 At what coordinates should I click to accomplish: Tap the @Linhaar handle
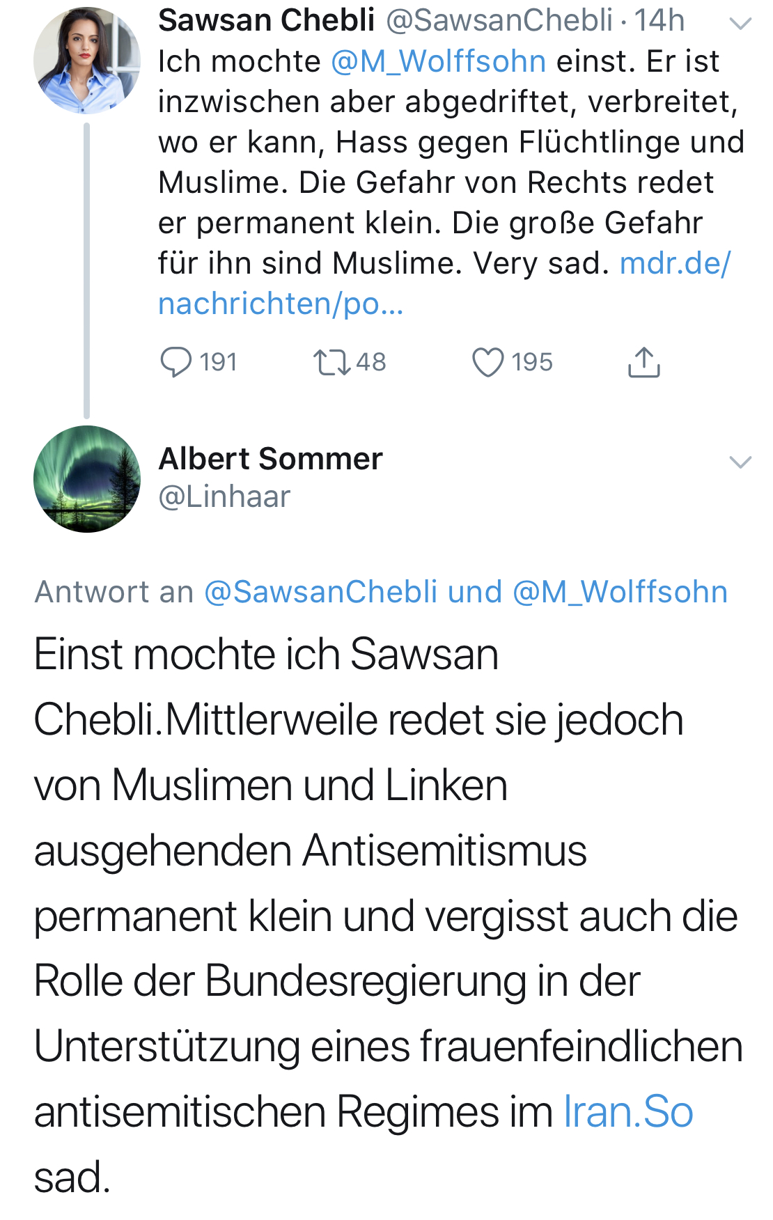[x=224, y=496]
